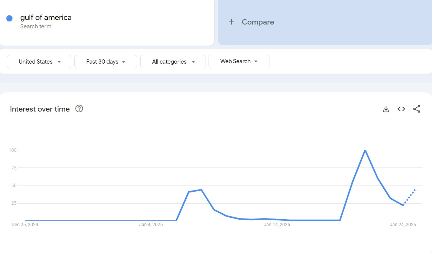This screenshot has width=432, height=253.
Task: Edit the gulf of america search term
Action: point(46,17)
